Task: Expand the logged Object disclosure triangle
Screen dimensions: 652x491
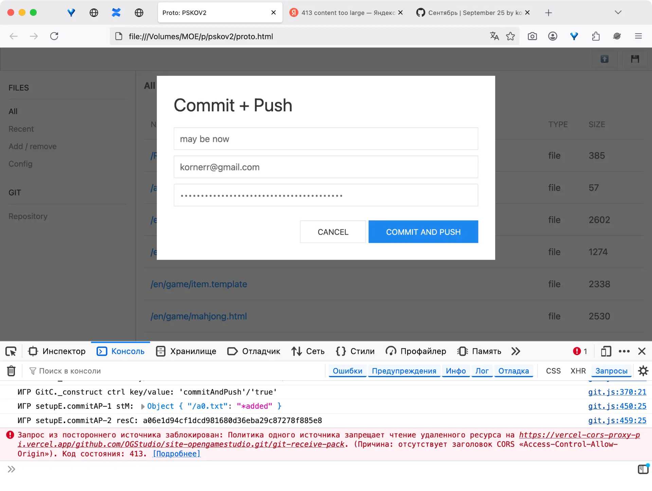Action: [143, 406]
